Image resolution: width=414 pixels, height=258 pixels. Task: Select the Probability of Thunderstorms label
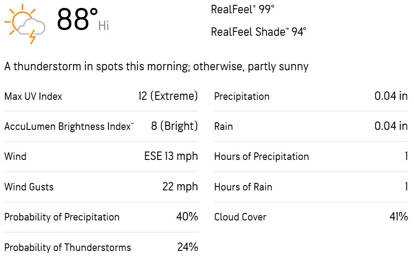coord(68,247)
